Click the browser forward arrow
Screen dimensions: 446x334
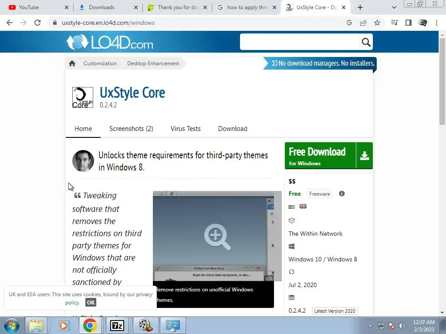24,23
